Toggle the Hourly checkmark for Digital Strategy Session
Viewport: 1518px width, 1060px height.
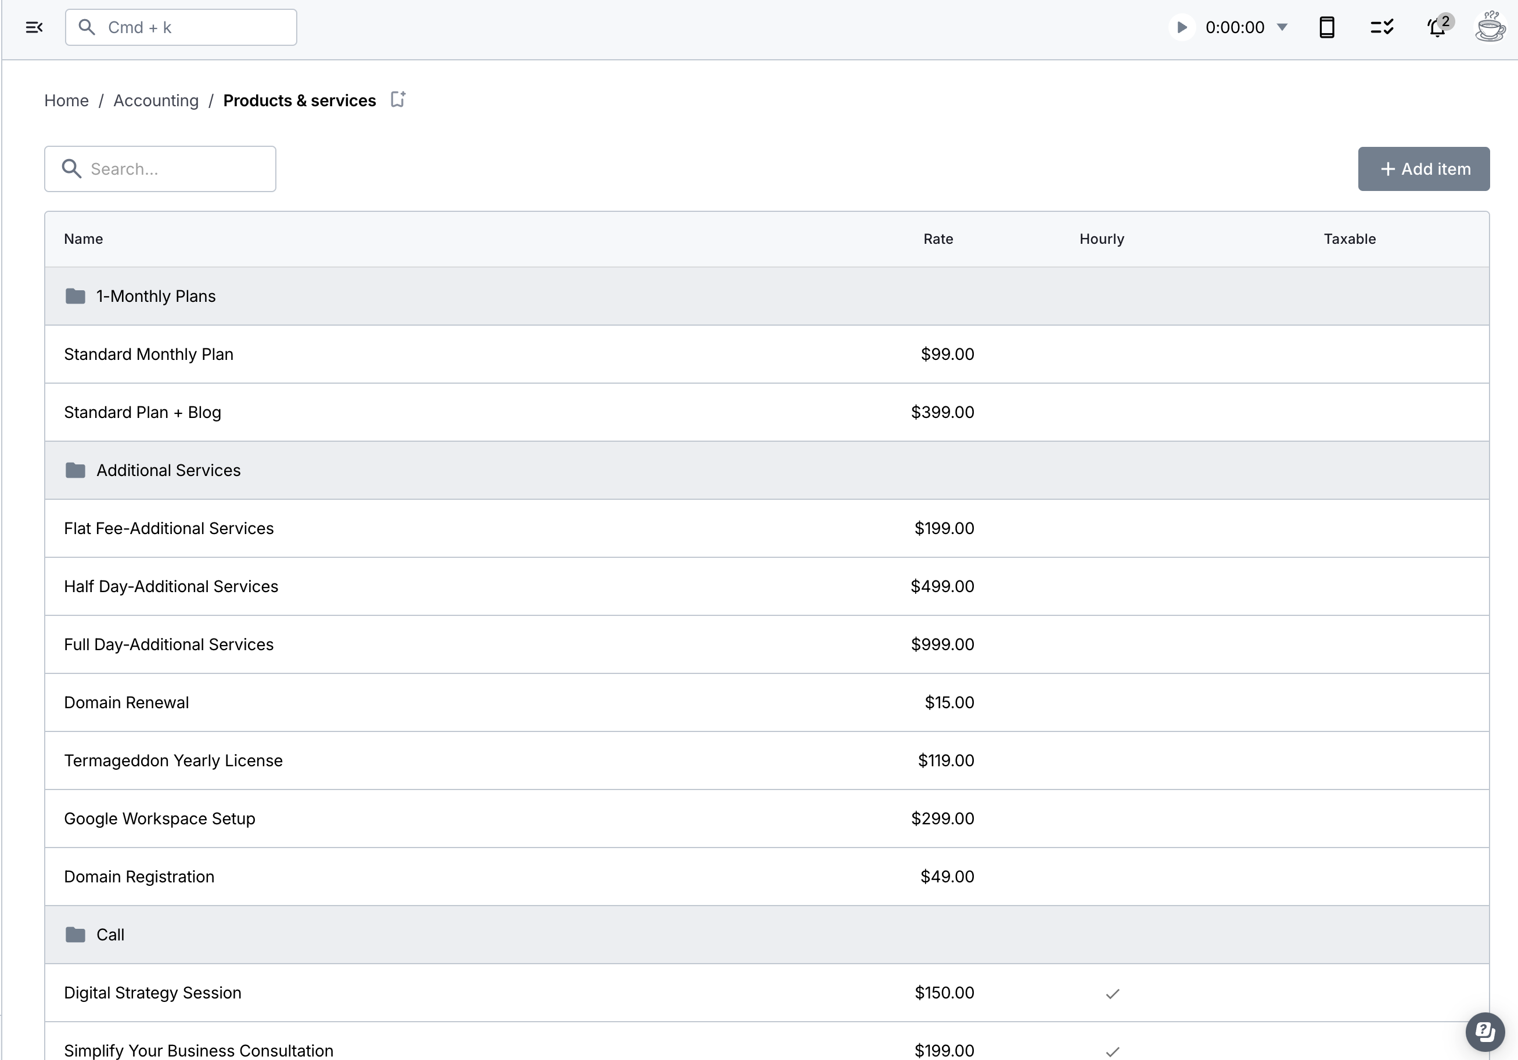pyautogui.click(x=1112, y=993)
